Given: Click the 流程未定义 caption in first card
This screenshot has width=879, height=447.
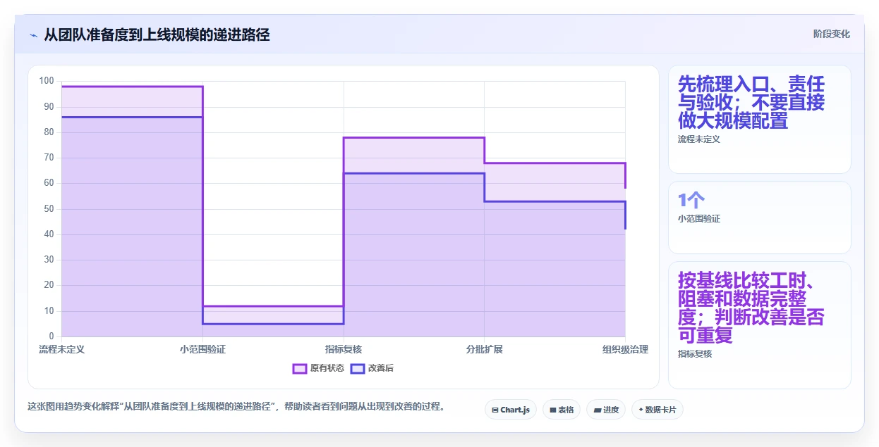Looking at the screenshot, I should click(699, 139).
